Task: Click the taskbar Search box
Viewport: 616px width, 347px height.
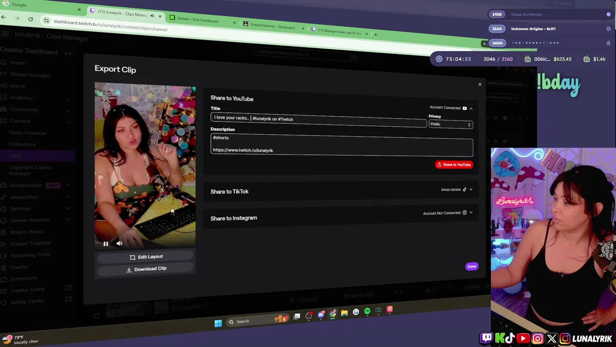Action: [x=257, y=320]
